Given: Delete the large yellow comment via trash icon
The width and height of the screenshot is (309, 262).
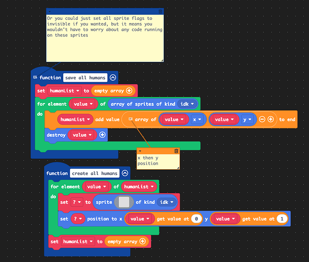Looking at the screenshot, I should pos(161,12).
